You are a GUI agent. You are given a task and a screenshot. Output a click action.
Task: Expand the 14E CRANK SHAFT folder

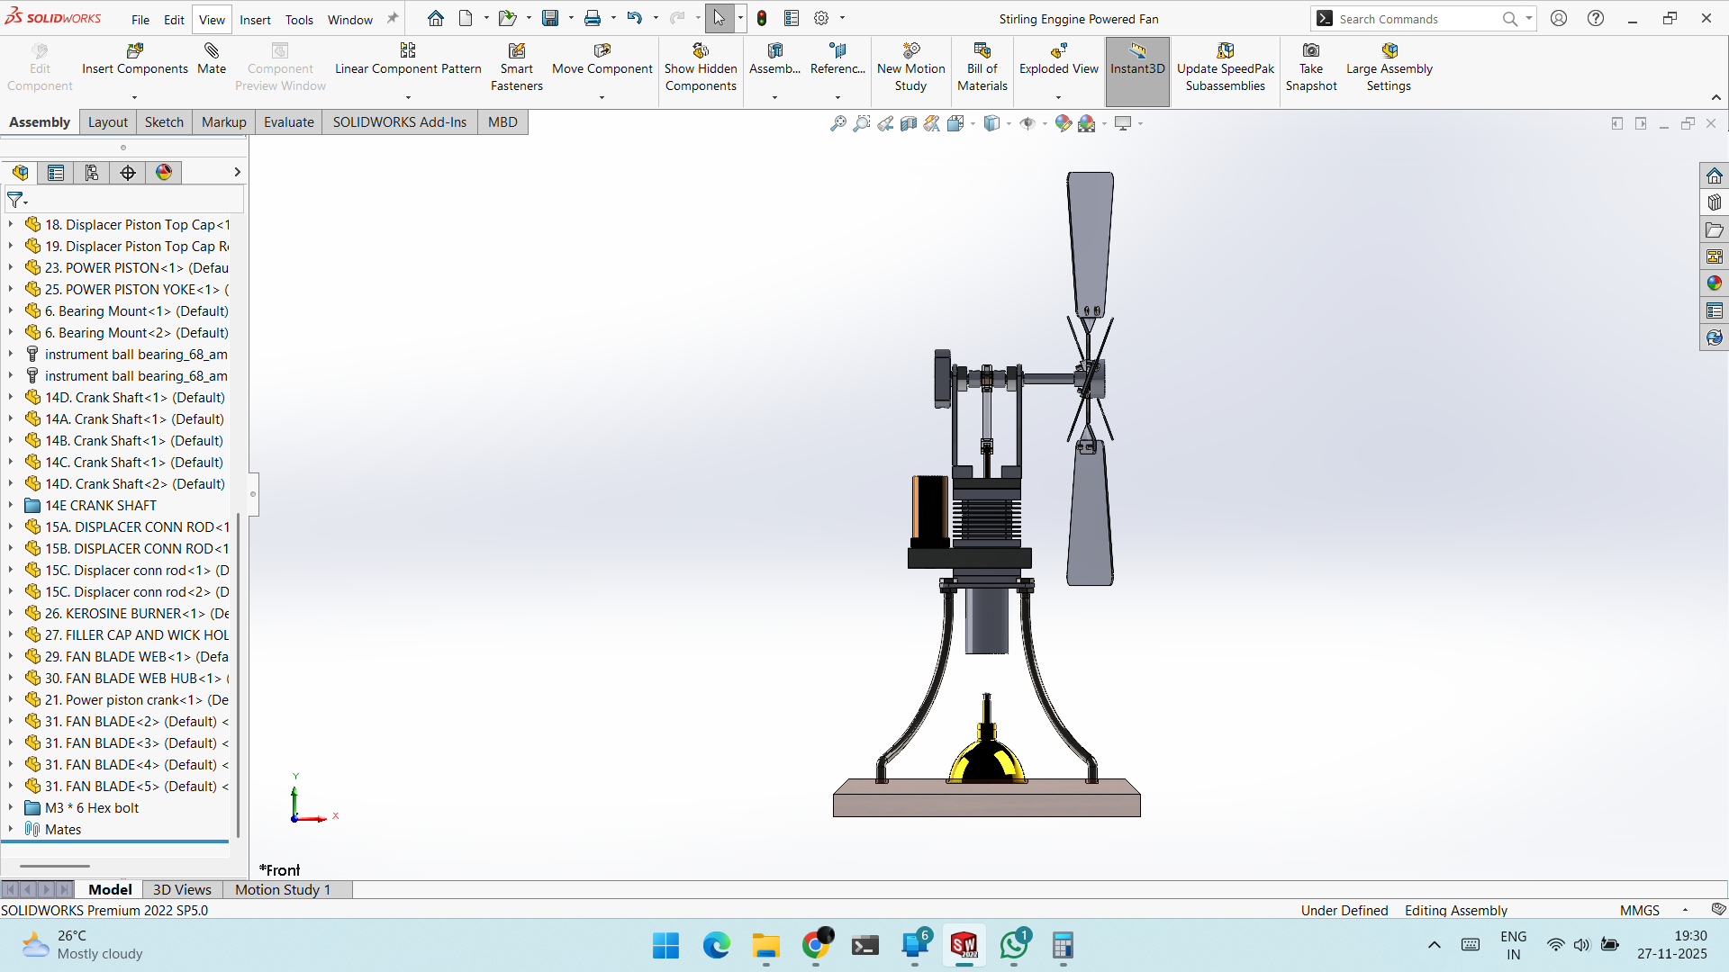[11, 506]
